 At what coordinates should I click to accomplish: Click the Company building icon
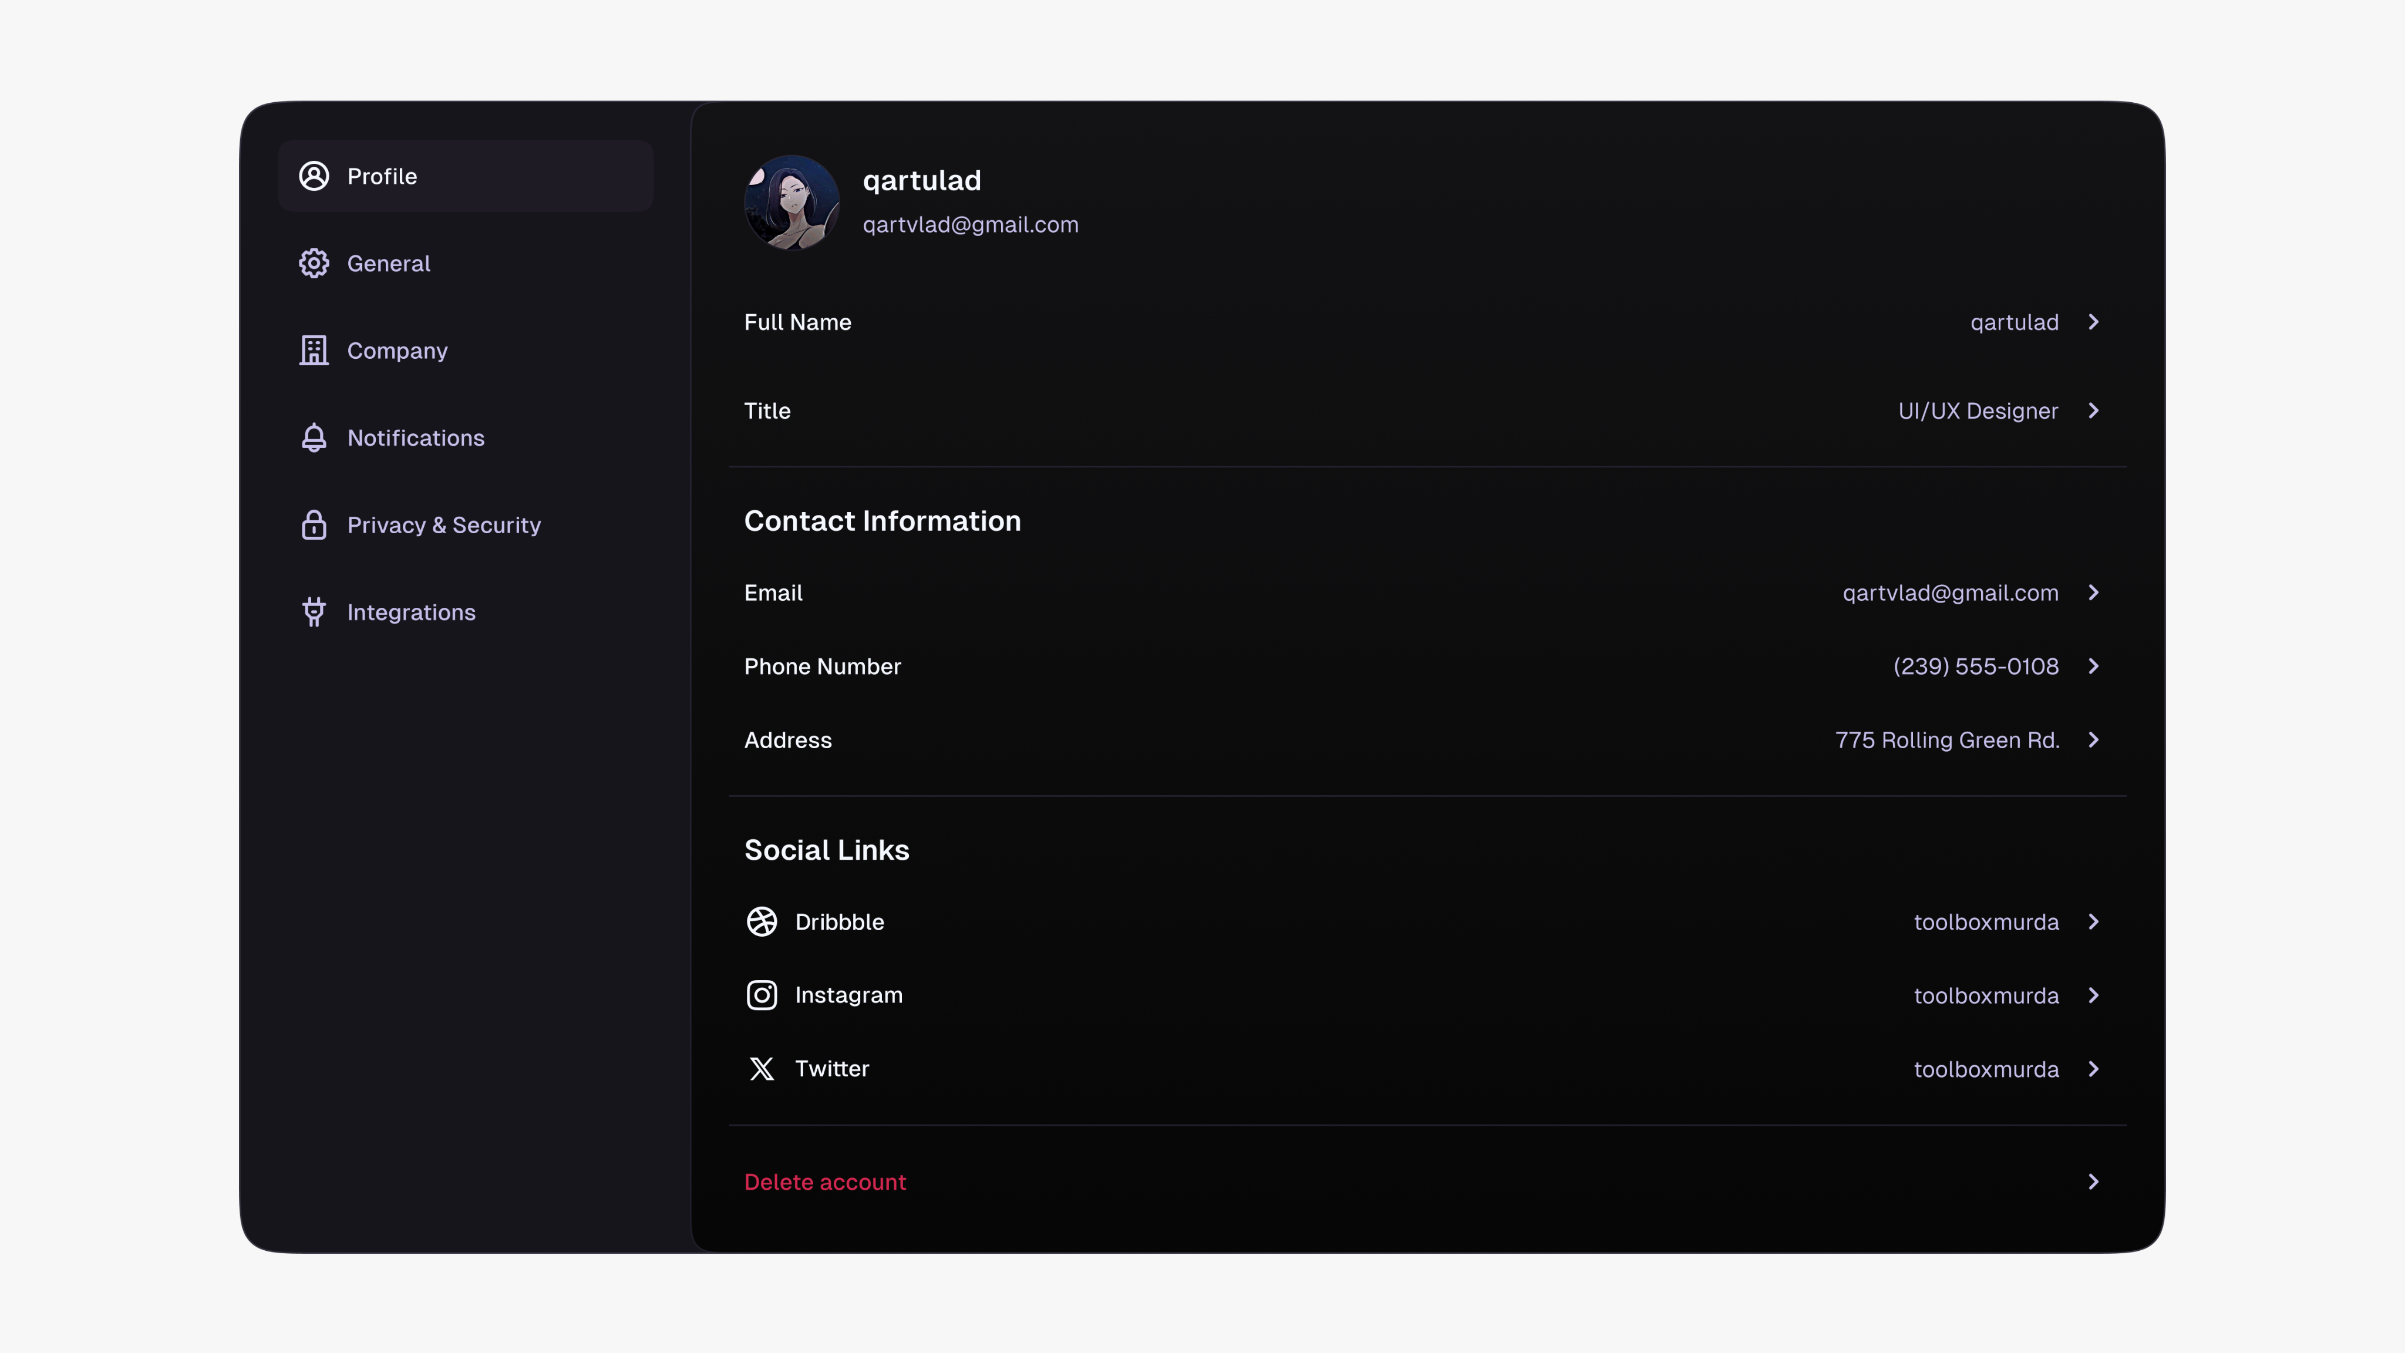pos(314,350)
